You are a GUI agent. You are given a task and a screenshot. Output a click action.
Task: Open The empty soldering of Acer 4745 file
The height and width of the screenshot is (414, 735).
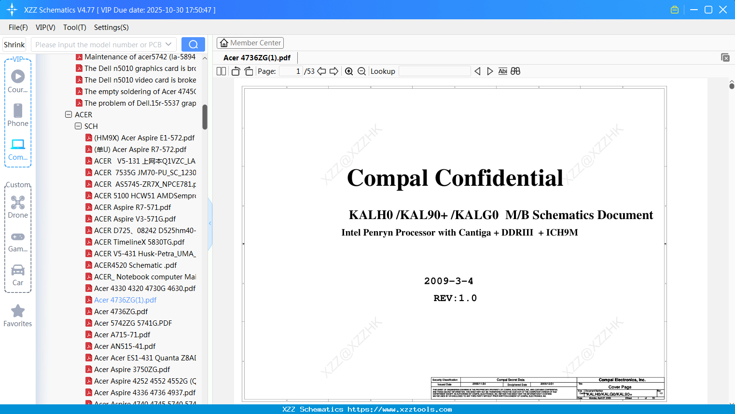(136, 92)
